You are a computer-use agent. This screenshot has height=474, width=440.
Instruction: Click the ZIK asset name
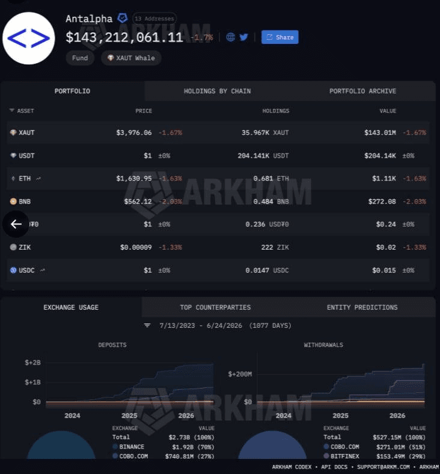point(25,247)
